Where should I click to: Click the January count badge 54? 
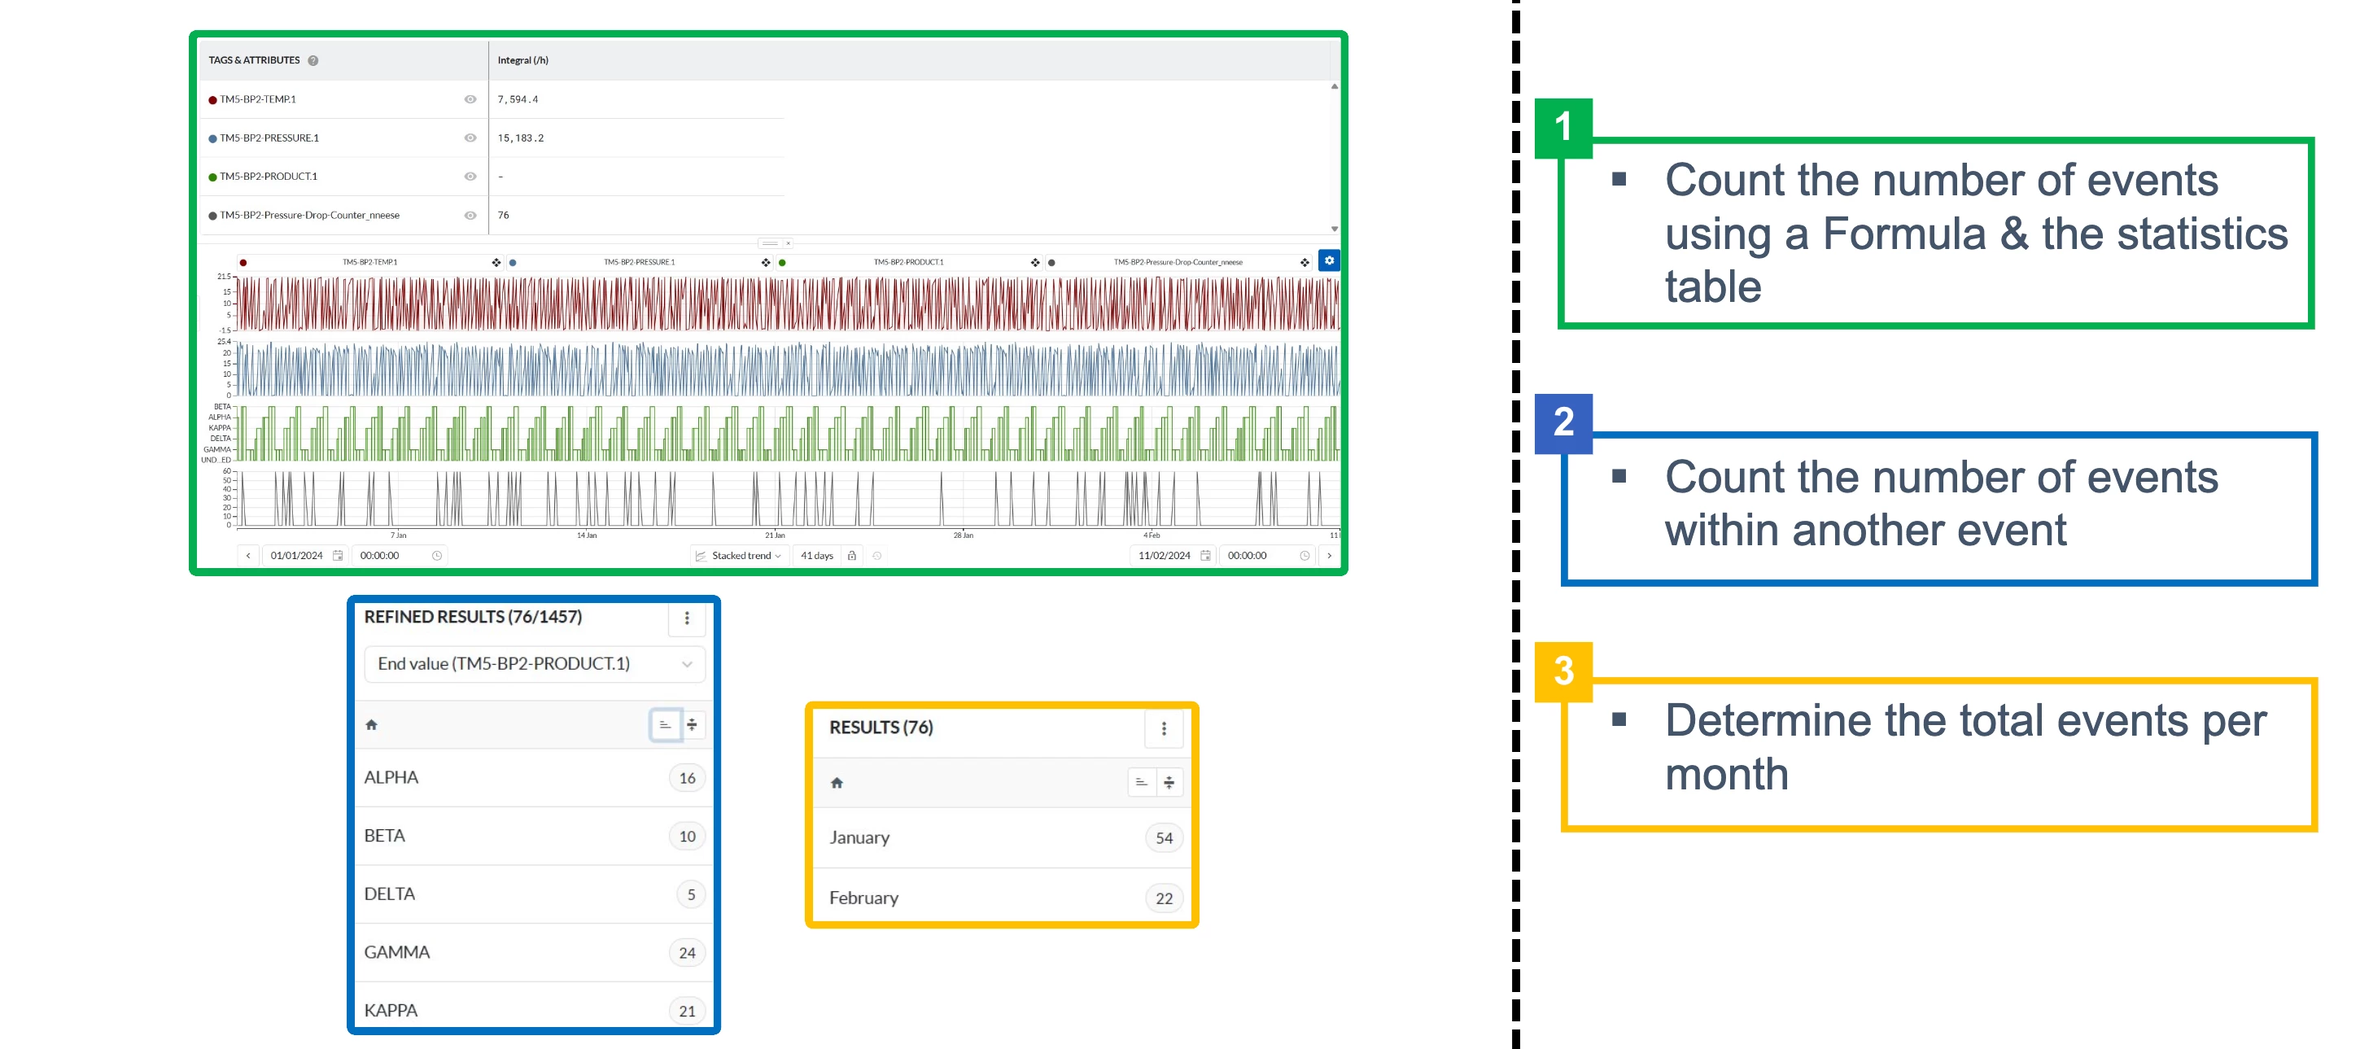click(1165, 838)
